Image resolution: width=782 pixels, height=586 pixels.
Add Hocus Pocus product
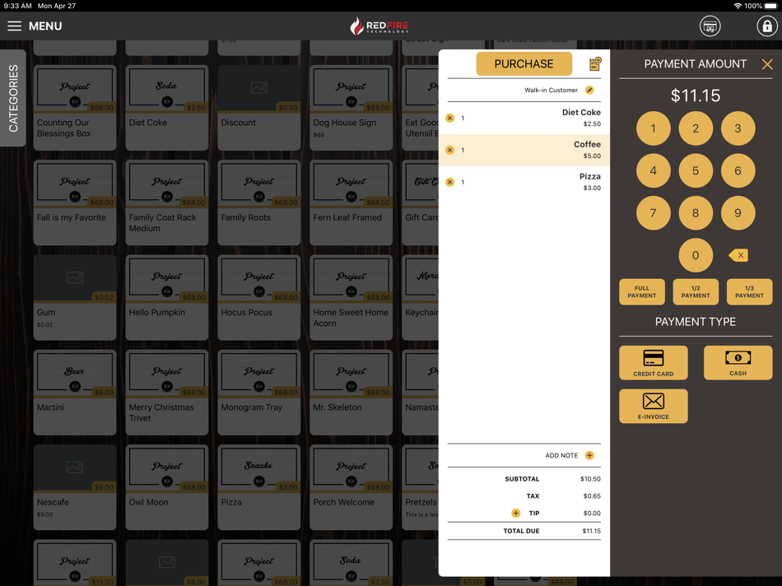258,298
